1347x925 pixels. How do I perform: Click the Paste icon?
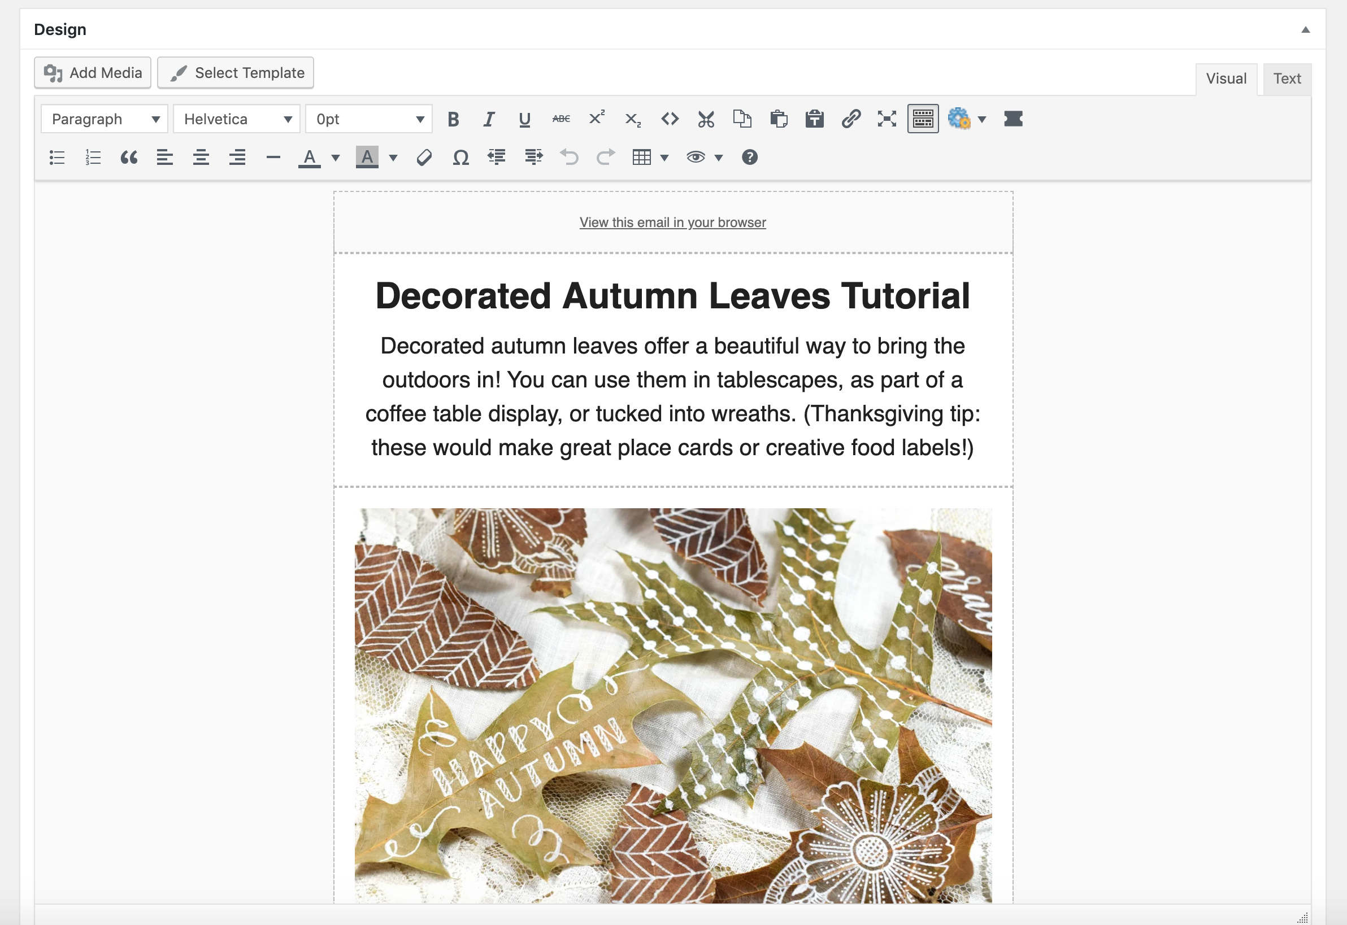(x=778, y=119)
